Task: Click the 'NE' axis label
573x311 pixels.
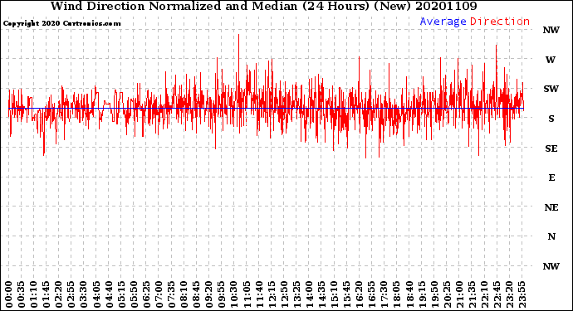Action: point(551,207)
